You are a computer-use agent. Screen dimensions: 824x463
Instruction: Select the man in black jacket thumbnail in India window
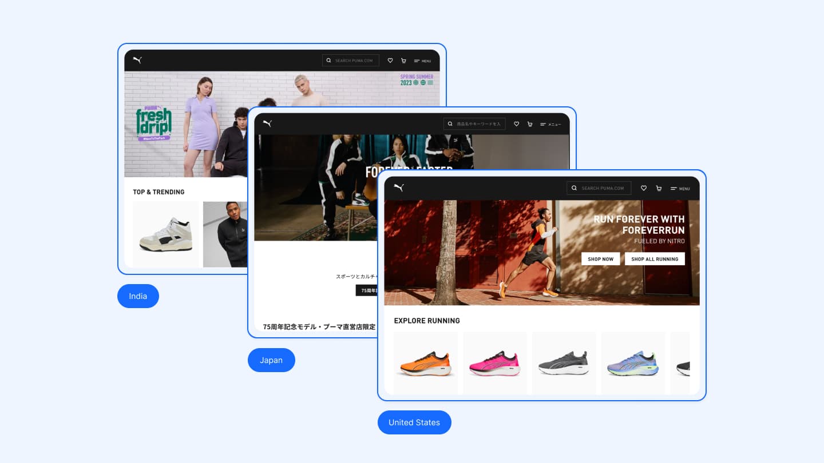coord(225,234)
